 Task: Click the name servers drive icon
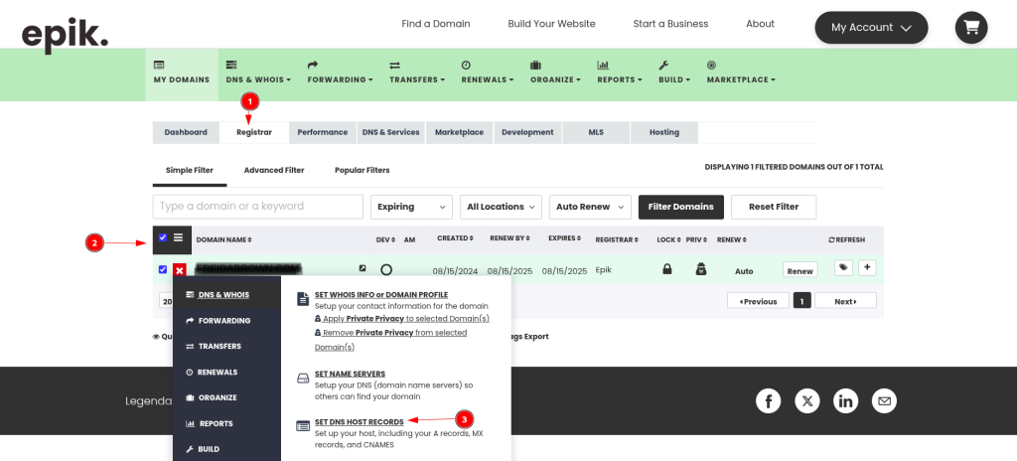(303, 379)
